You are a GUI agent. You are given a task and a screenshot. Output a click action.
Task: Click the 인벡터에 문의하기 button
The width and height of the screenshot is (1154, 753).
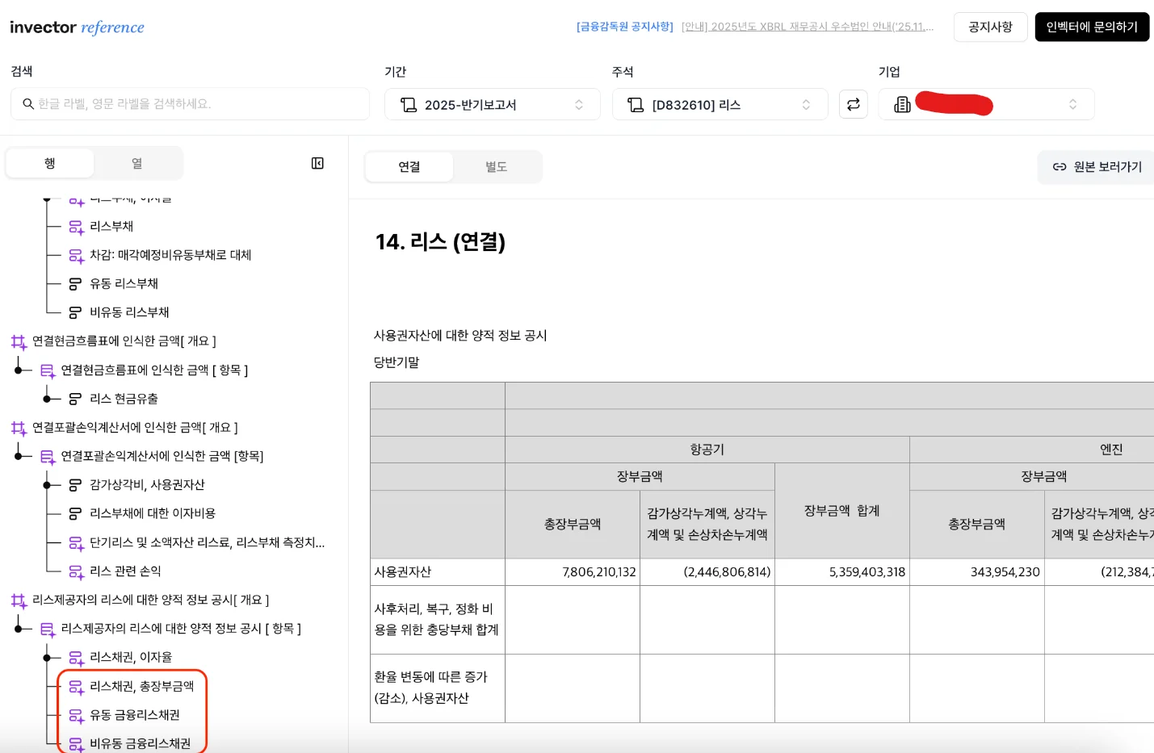coord(1091,27)
